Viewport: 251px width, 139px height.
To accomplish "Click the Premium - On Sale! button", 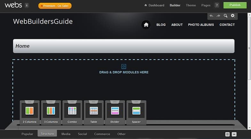I will 55,6.
